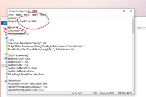Click the EnableTextMesh=False line
The image size is (146, 97).
(21, 71)
